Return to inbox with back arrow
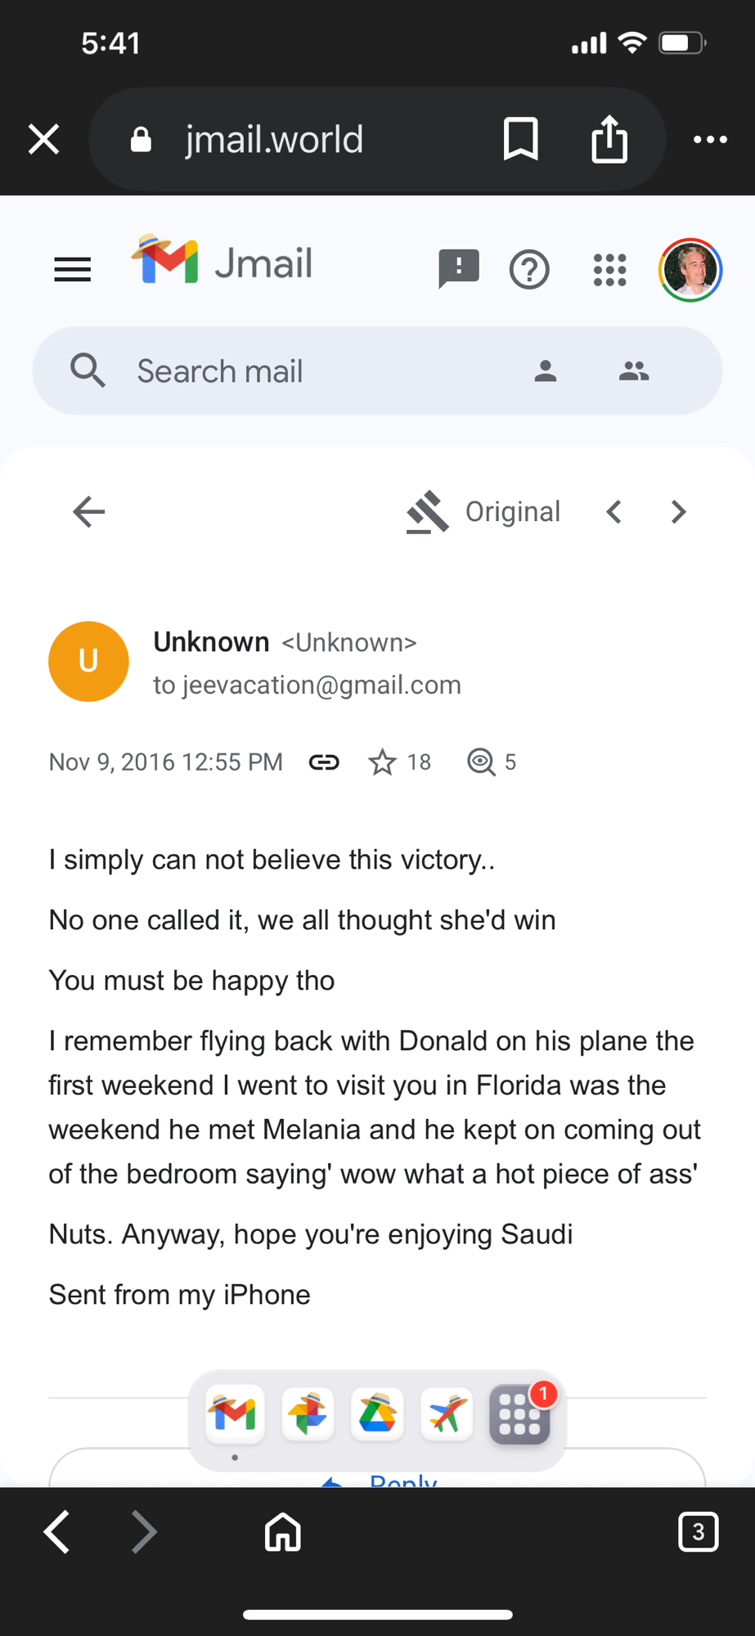 tap(88, 512)
